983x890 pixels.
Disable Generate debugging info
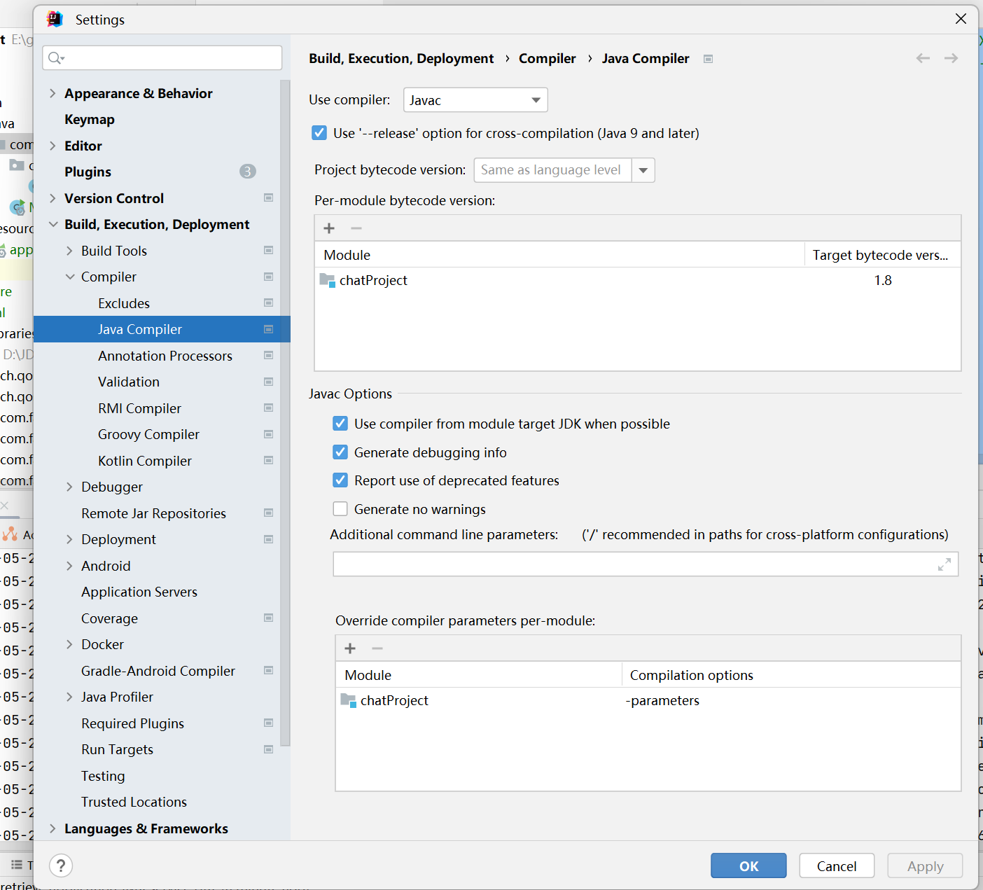click(x=340, y=452)
